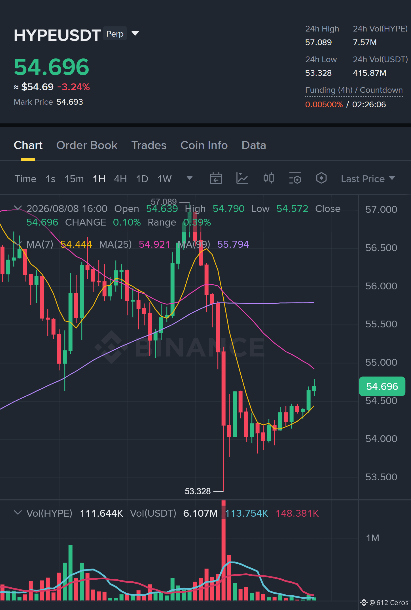Click the 57.089 high marker on chart

tap(164, 202)
